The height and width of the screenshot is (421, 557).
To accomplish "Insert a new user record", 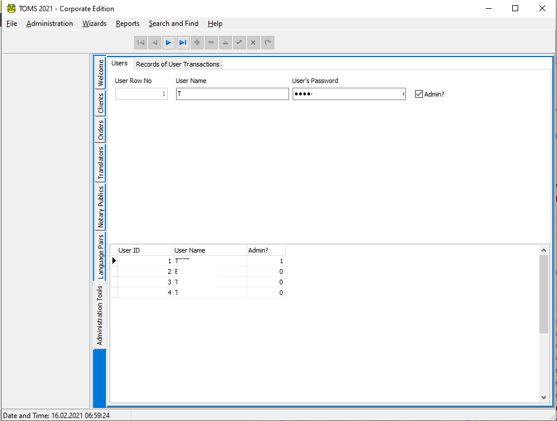I will coord(197,42).
